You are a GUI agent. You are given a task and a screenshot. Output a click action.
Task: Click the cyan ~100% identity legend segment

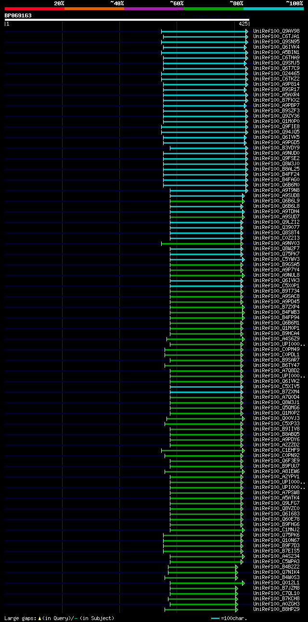click(273, 8)
